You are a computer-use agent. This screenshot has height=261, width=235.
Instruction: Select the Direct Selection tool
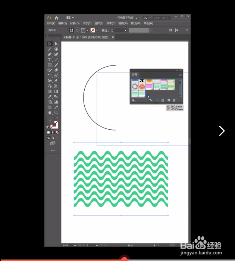56,44
